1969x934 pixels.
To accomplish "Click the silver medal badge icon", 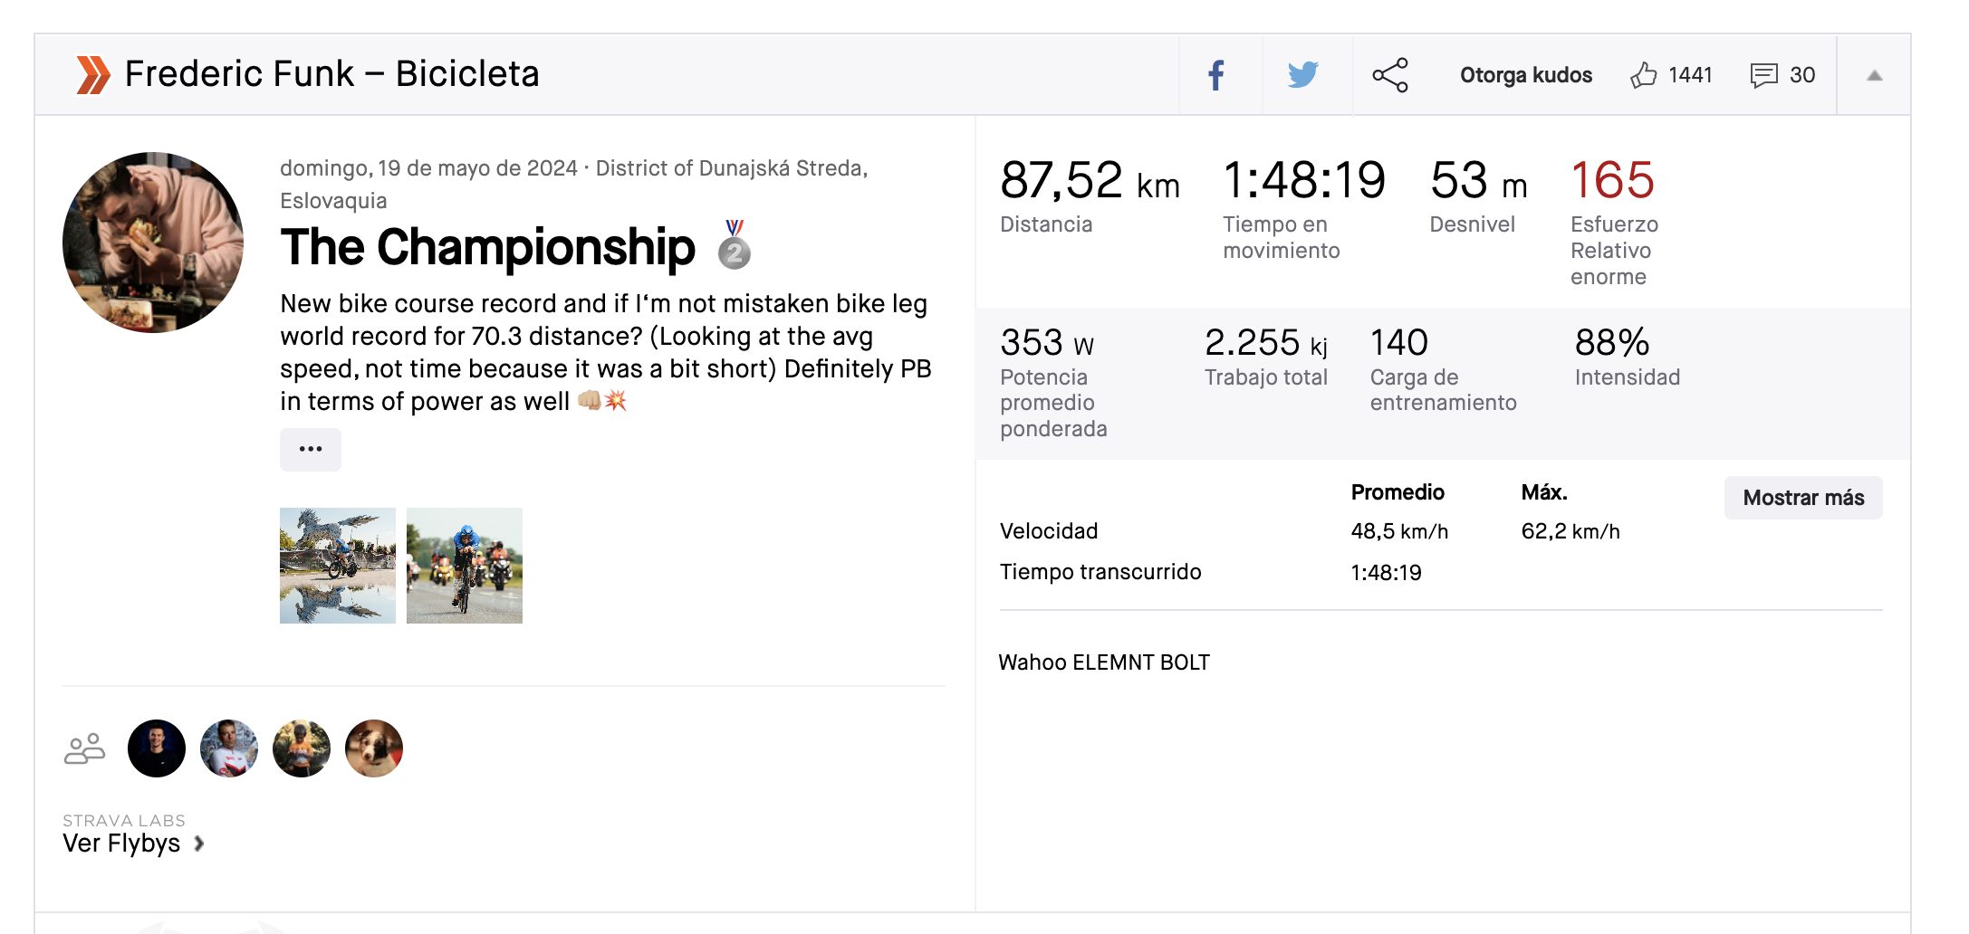I will [735, 245].
